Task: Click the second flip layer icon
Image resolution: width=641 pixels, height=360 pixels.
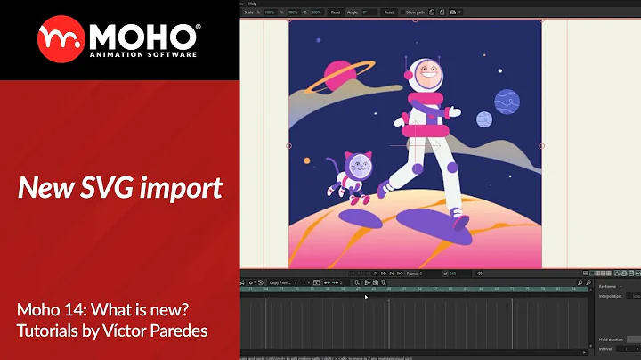Action: [x=442, y=12]
